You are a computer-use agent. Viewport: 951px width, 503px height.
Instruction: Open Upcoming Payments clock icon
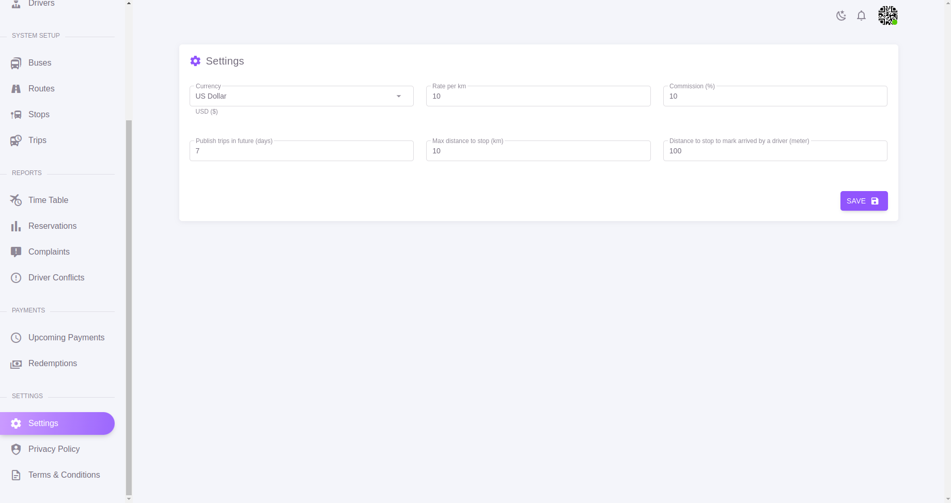[15, 337]
